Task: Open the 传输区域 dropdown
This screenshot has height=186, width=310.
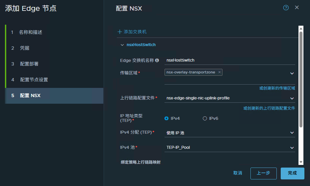Action: [x=292, y=73]
